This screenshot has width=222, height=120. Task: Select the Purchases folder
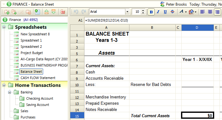coord(28,117)
